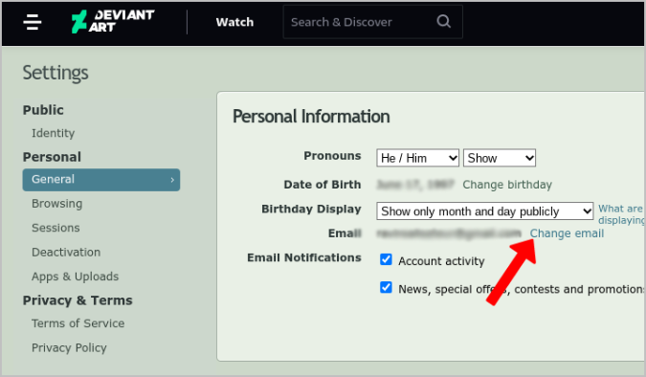Click the Personal Information title
Screen dimensions: 646x377
coord(311,116)
